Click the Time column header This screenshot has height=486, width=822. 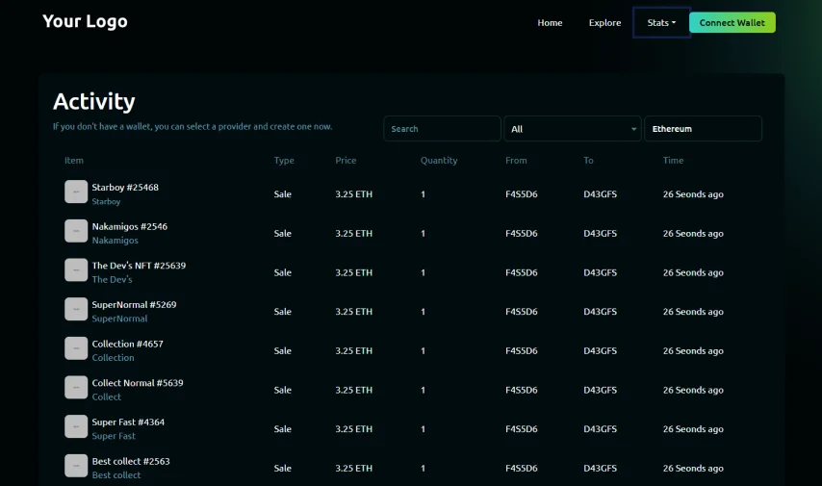pyautogui.click(x=673, y=161)
